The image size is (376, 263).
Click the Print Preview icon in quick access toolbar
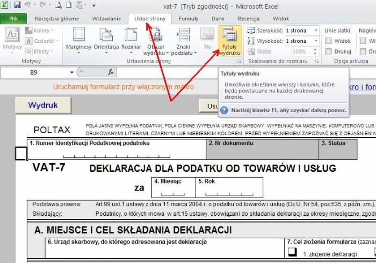pyautogui.click(x=58, y=4)
